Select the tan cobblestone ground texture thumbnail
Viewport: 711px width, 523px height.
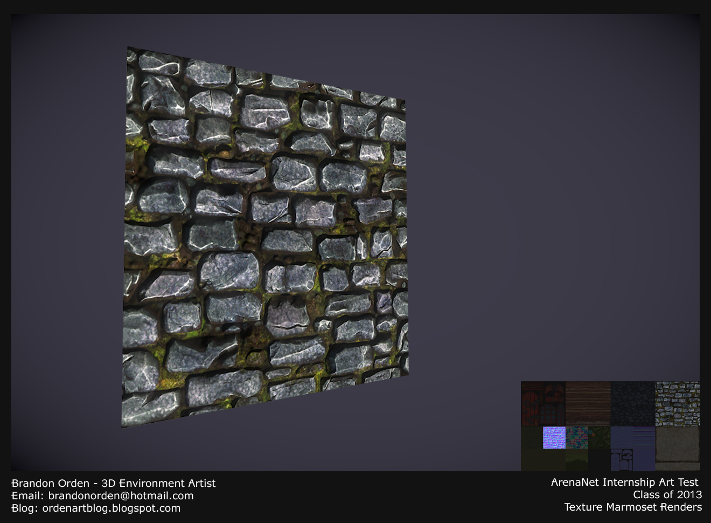678,447
